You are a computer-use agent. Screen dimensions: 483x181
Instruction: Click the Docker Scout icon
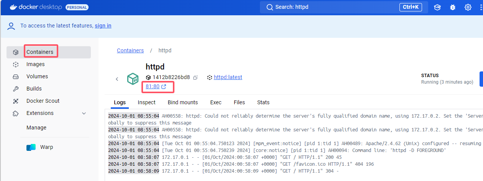click(16, 101)
